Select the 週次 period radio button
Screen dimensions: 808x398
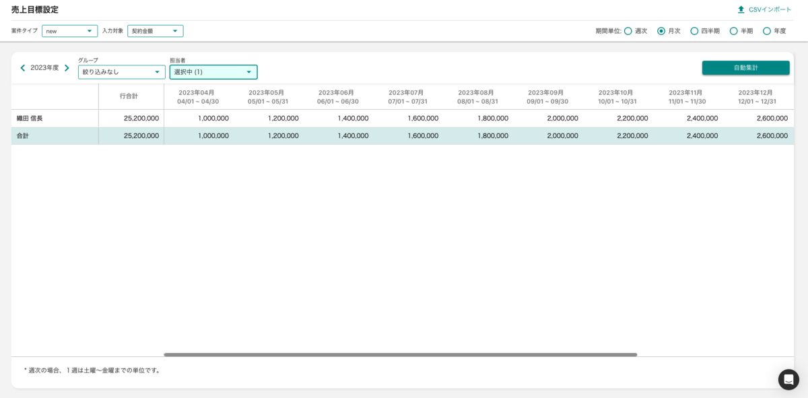point(628,31)
